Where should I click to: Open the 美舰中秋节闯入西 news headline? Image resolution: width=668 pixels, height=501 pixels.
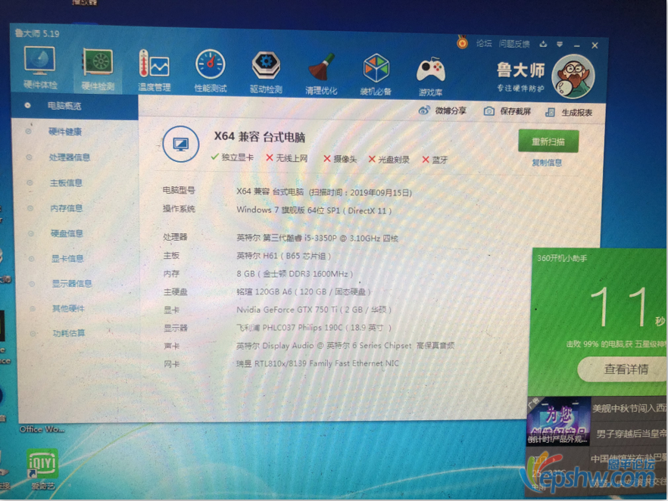629,409
